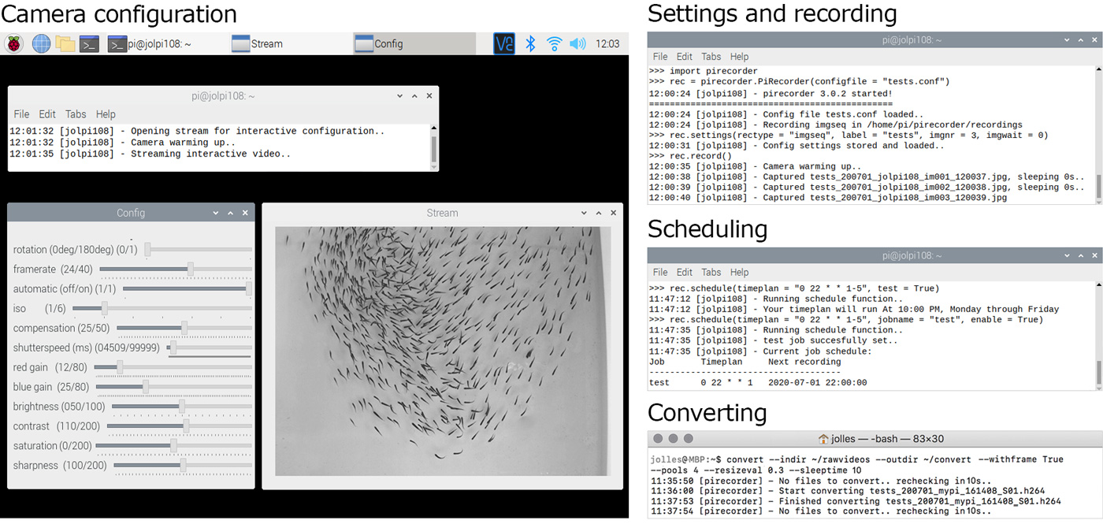Viewport: 1103px width, 524px height.
Task: Maximize the Config window
Action: pyautogui.click(x=230, y=213)
